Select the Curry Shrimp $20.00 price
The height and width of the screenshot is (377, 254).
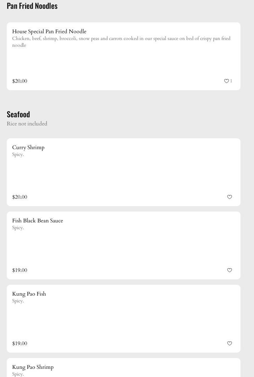point(20,197)
